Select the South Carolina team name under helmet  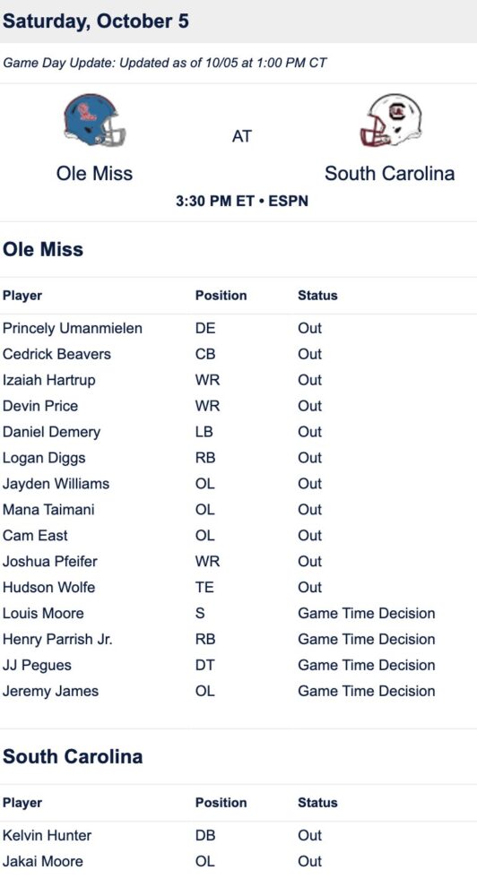[x=389, y=173]
